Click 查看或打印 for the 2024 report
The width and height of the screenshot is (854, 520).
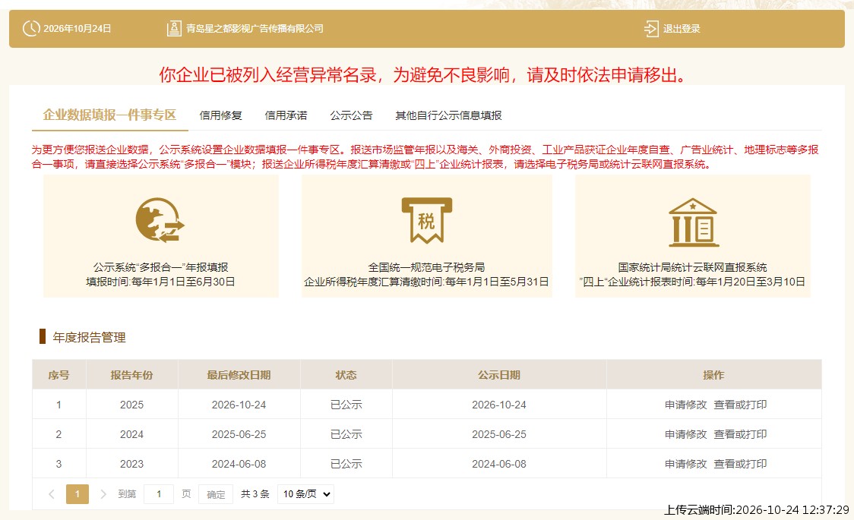pos(740,434)
